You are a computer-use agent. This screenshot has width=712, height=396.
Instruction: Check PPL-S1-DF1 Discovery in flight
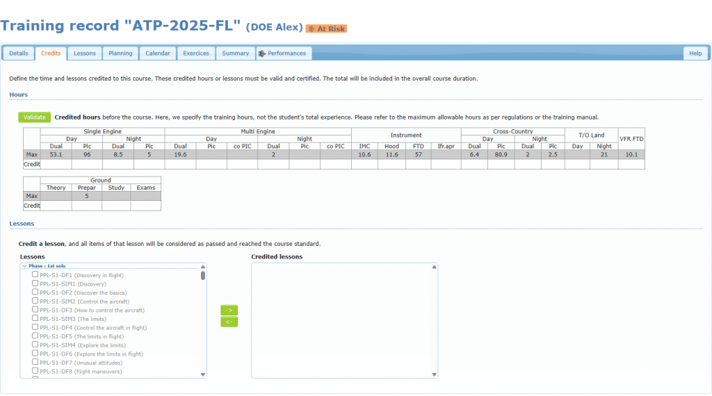click(x=35, y=274)
